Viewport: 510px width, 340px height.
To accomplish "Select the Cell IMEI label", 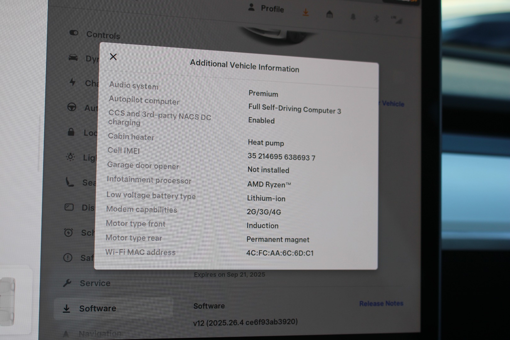I will point(123,150).
